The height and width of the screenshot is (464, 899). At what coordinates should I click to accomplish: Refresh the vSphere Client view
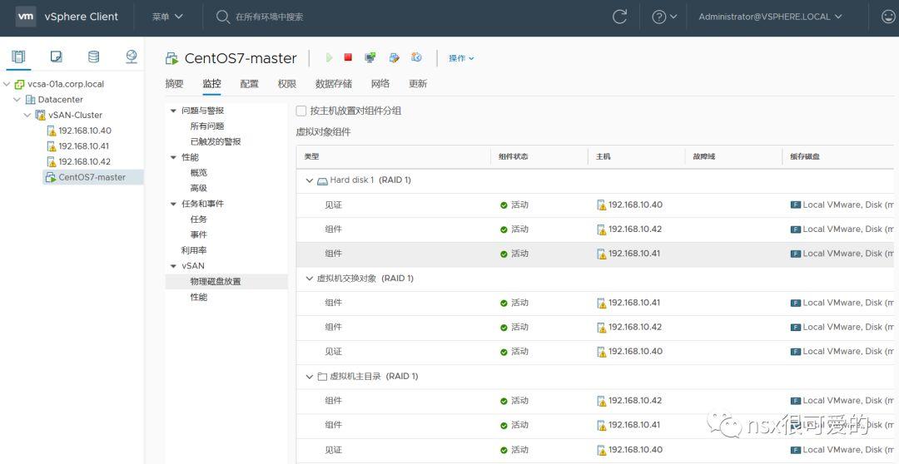pyautogui.click(x=620, y=17)
